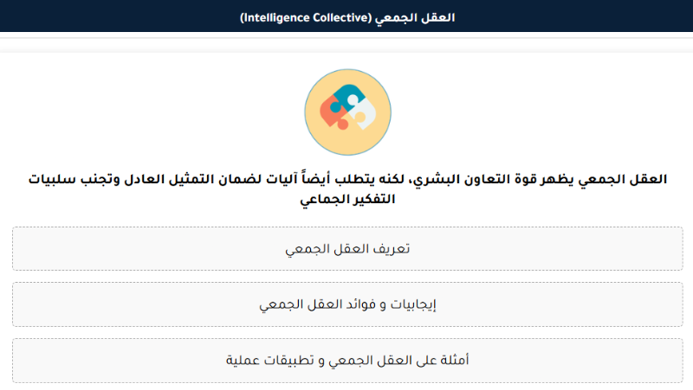The height and width of the screenshot is (390, 693).
Task: Click the تعريف العقل الجمعي label text
Action: (x=347, y=249)
